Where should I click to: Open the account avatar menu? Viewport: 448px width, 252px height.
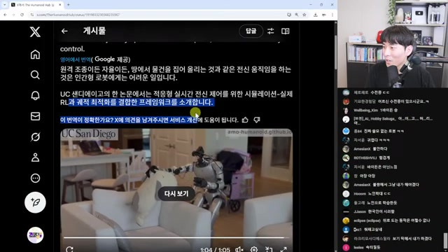35,235
